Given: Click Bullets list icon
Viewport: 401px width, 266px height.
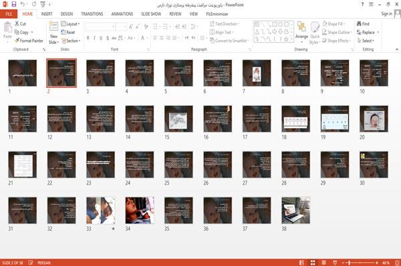Looking at the screenshot, I should coord(155,27).
